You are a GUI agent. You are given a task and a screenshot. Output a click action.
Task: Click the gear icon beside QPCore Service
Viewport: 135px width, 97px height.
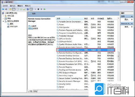tap(58, 39)
